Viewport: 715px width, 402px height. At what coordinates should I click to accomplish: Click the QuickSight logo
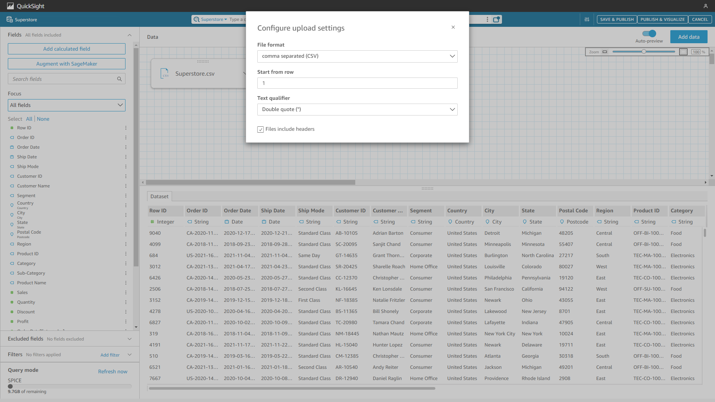25,6
